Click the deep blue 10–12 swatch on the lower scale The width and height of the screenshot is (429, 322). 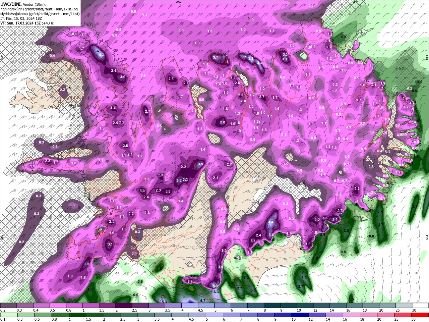pos(300,315)
